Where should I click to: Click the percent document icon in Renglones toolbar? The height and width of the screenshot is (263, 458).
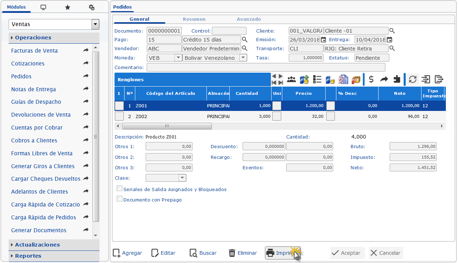tap(343, 79)
